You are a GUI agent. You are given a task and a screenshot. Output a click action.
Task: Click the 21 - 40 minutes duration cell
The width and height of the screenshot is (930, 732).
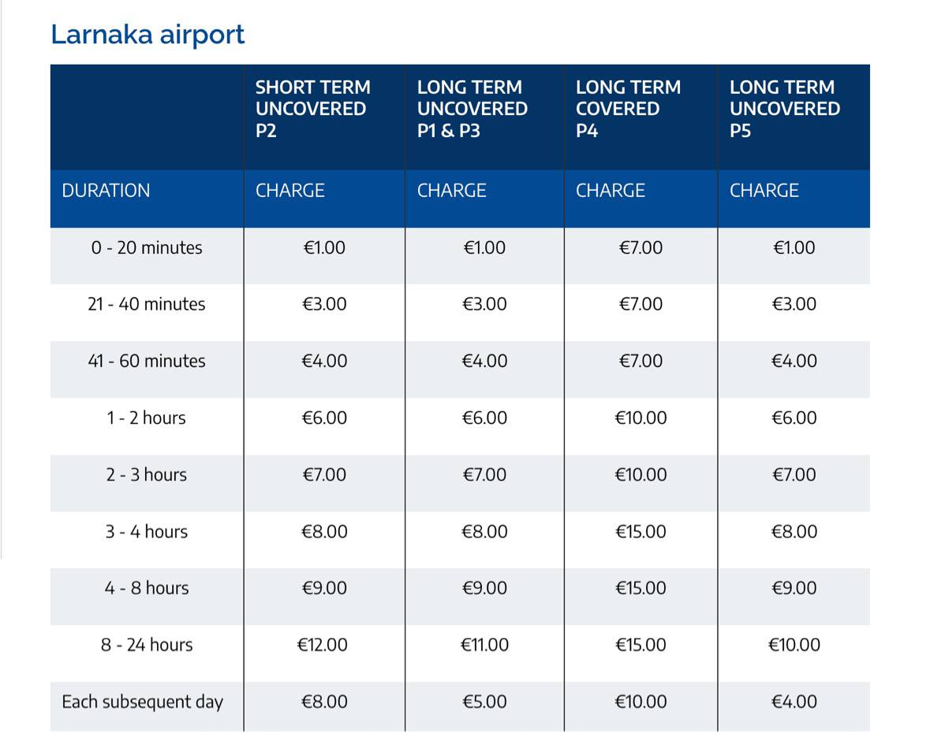pos(147,304)
